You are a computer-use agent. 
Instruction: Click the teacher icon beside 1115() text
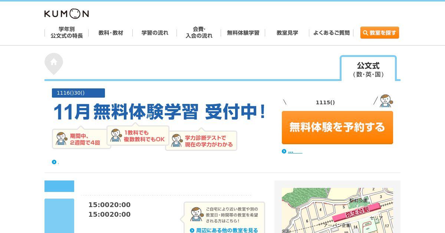(386, 101)
